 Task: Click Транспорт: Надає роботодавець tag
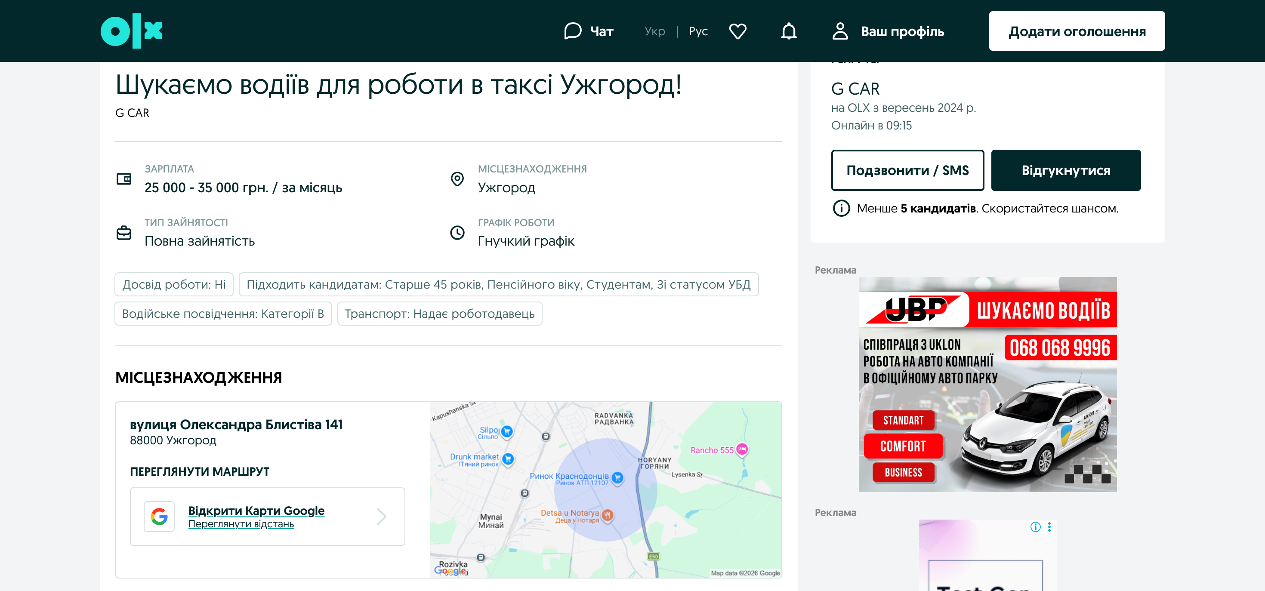439,314
